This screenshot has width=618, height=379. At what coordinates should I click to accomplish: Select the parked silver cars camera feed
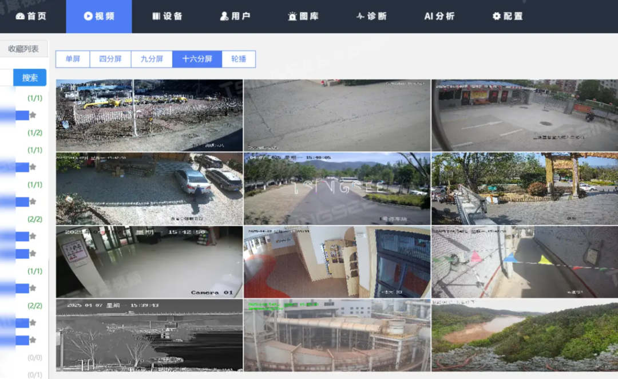149,189
